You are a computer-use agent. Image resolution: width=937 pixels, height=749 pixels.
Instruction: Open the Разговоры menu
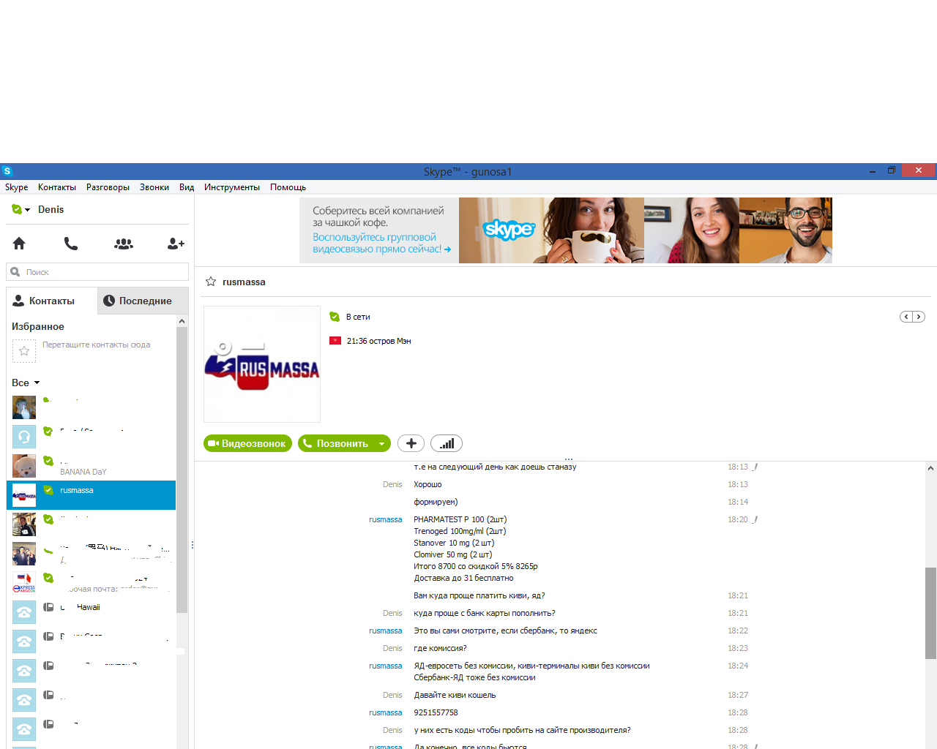(x=108, y=187)
